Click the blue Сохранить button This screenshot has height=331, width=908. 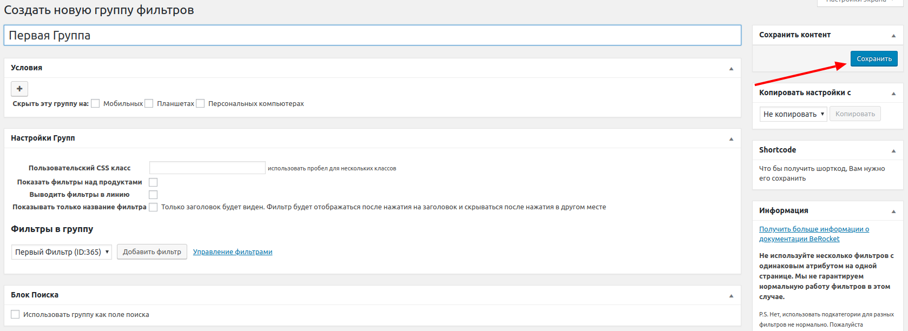click(873, 59)
